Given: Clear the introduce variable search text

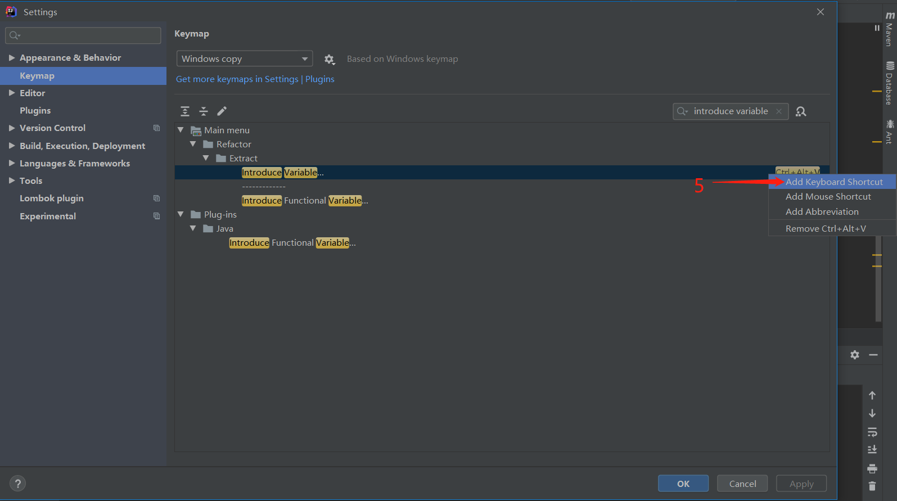Looking at the screenshot, I should pos(779,111).
